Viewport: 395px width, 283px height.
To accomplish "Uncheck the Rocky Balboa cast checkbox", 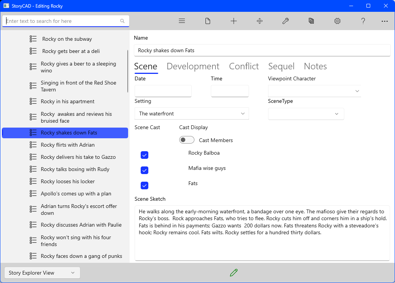I will [x=145, y=155].
